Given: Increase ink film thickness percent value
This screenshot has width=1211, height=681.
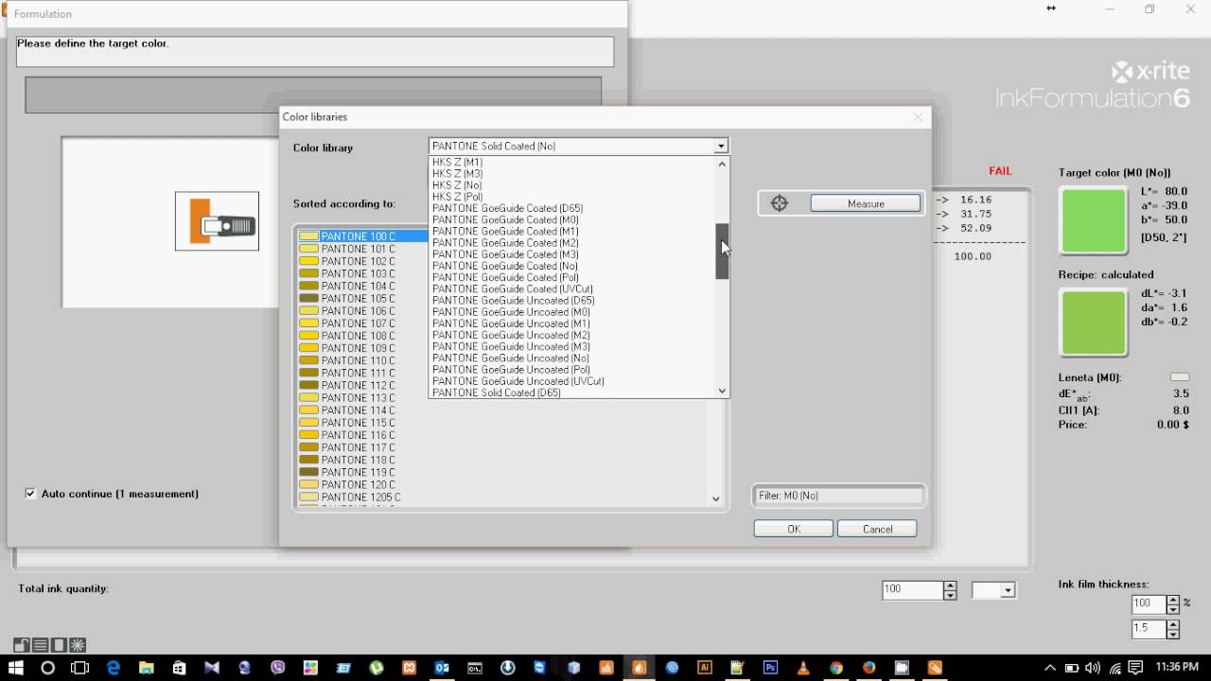Looking at the screenshot, I should pyautogui.click(x=1173, y=599).
